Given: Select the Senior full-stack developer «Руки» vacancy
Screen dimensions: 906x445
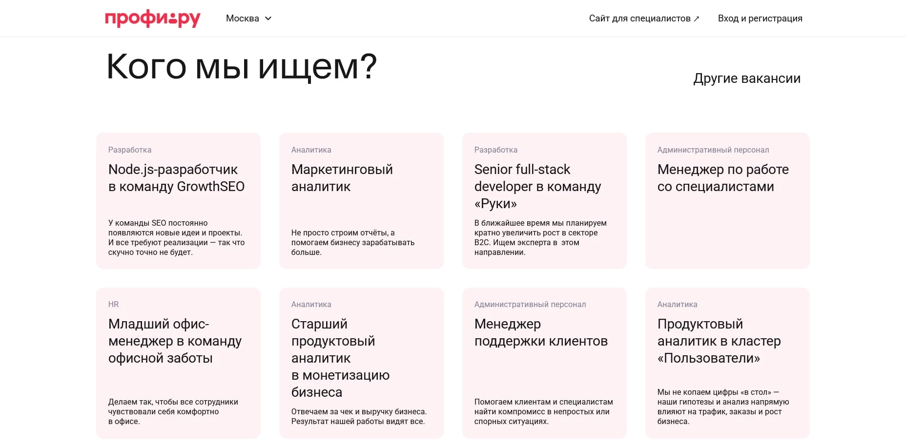Looking at the screenshot, I should (544, 201).
